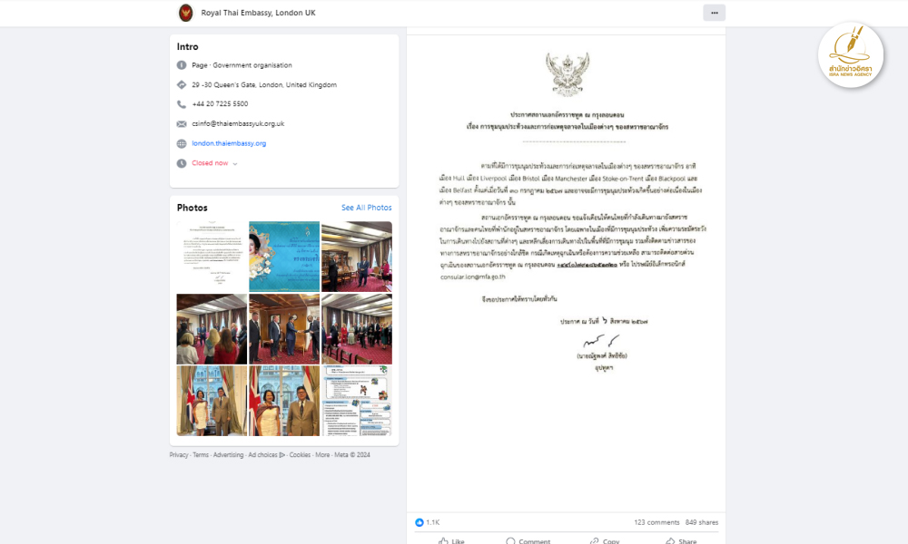Open the More footer menu
The width and height of the screenshot is (908, 544).
click(322, 455)
